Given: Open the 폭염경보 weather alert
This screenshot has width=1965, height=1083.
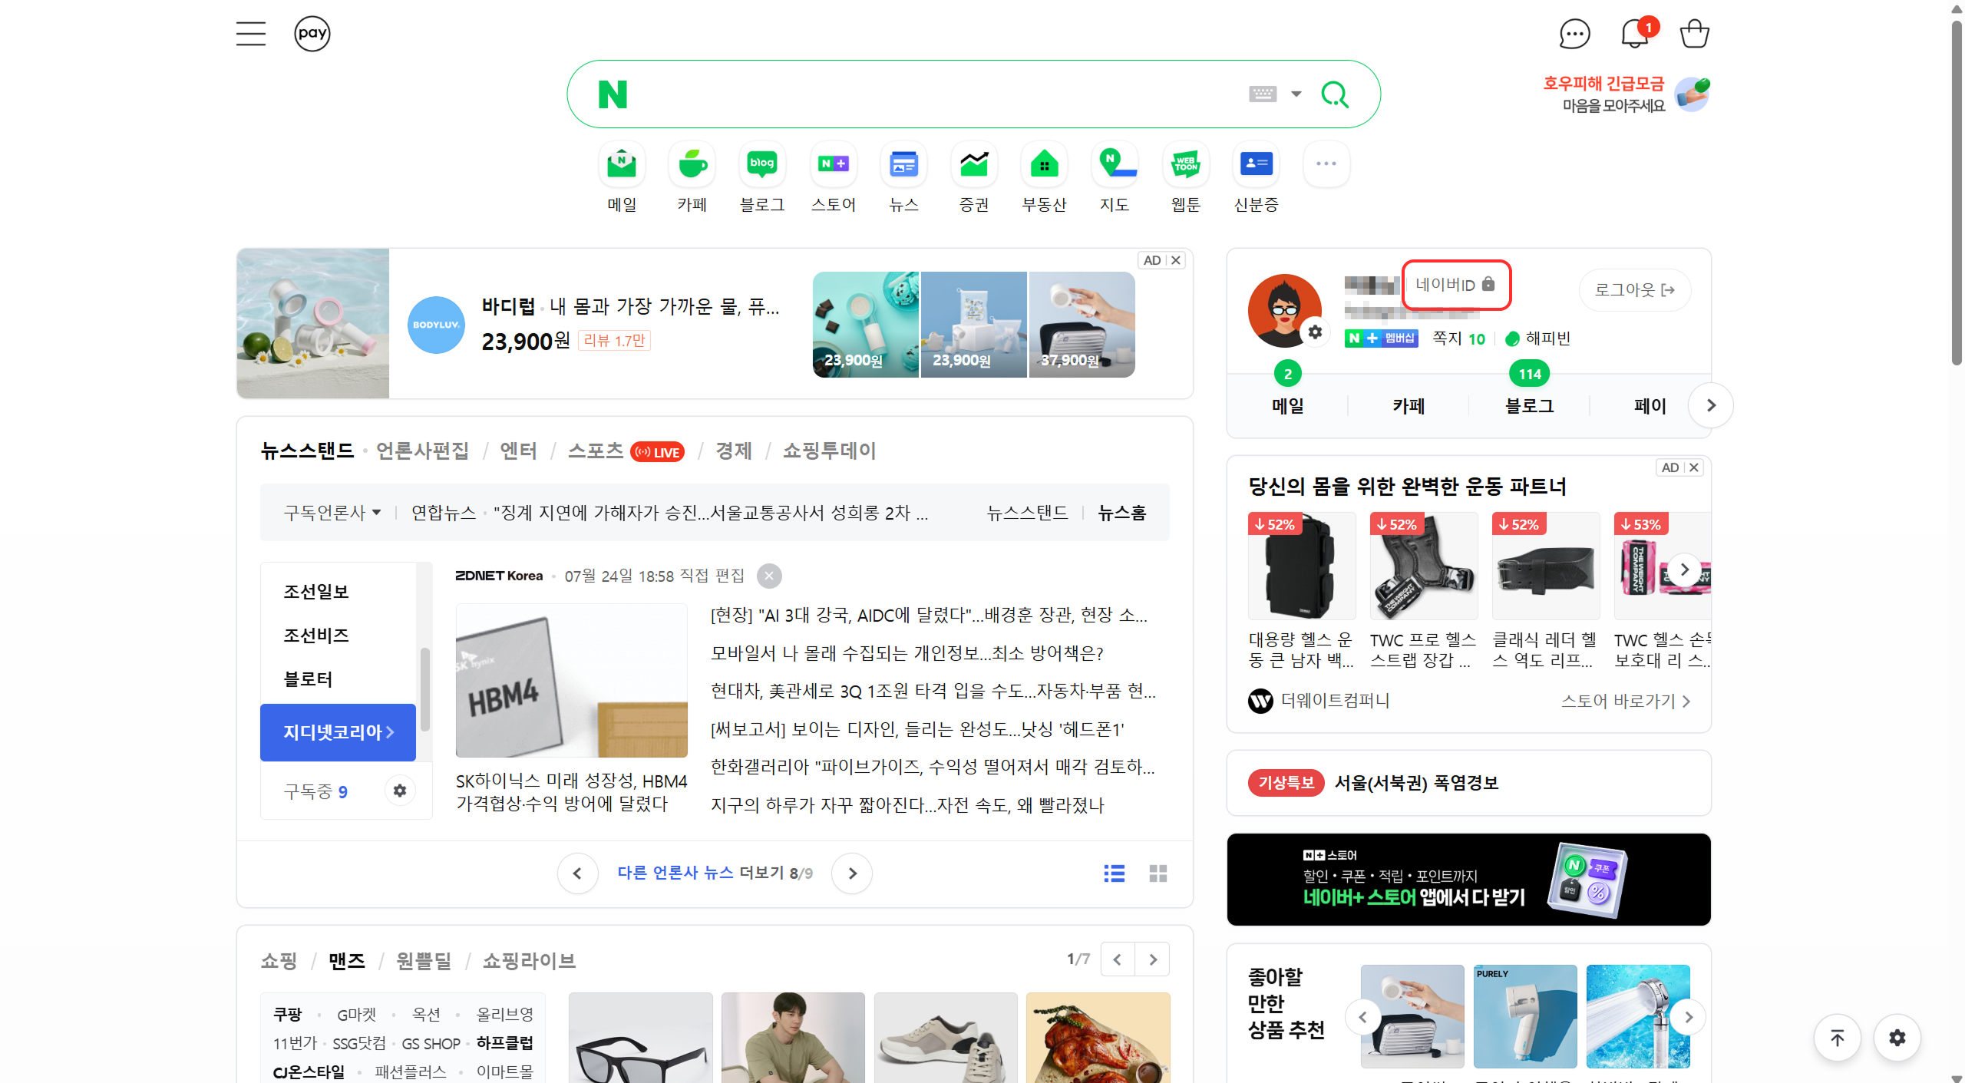Looking at the screenshot, I should (1416, 783).
